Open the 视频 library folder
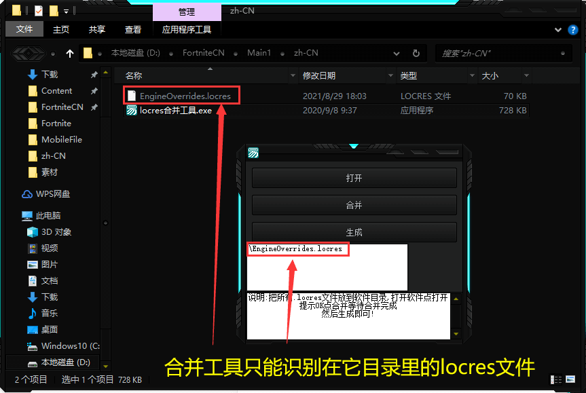This screenshot has width=586, height=393. tap(50, 248)
